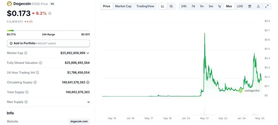Switch to candlestick chart view icon
The width and height of the screenshot is (278, 125).
171,6
